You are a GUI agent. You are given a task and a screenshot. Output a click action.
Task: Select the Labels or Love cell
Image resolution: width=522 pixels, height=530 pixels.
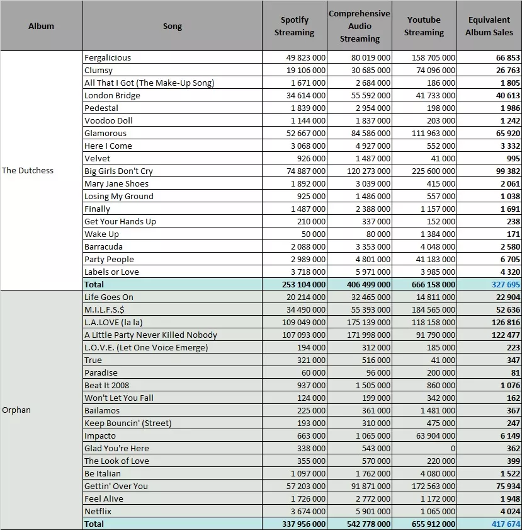coord(172,272)
